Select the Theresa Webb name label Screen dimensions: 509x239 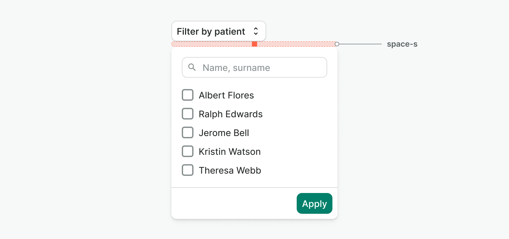click(x=230, y=170)
